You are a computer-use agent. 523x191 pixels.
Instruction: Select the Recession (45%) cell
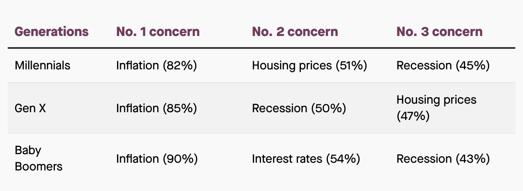(x=443, y=66)
